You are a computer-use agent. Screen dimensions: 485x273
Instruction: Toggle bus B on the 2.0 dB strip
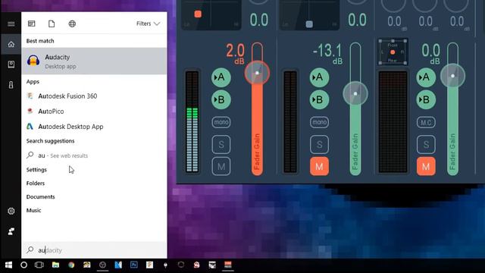pyautogui.click(x=221, y=99)
